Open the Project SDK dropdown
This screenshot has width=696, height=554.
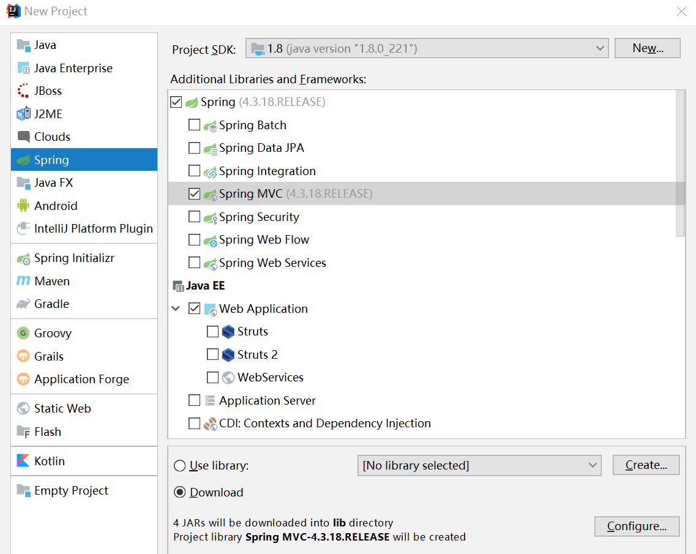427,48
